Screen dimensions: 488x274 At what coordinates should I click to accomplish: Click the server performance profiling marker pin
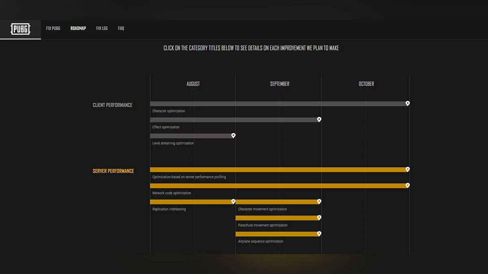coord(407,169)
